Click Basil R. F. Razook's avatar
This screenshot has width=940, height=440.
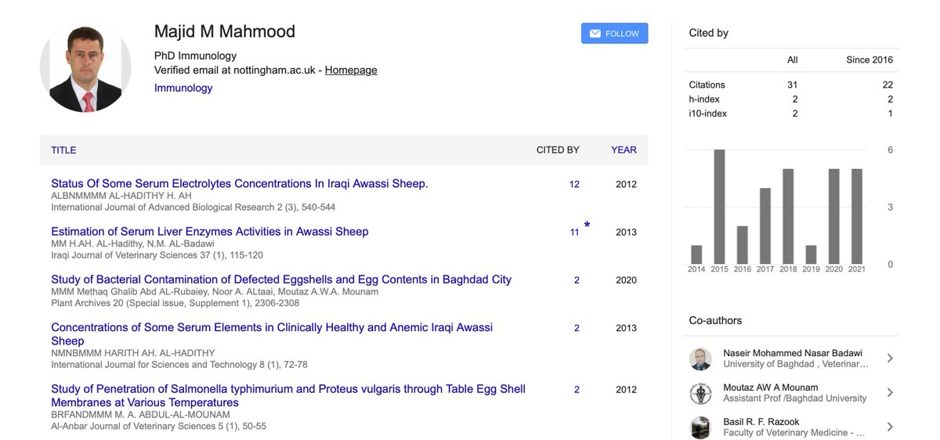[700, 427]
